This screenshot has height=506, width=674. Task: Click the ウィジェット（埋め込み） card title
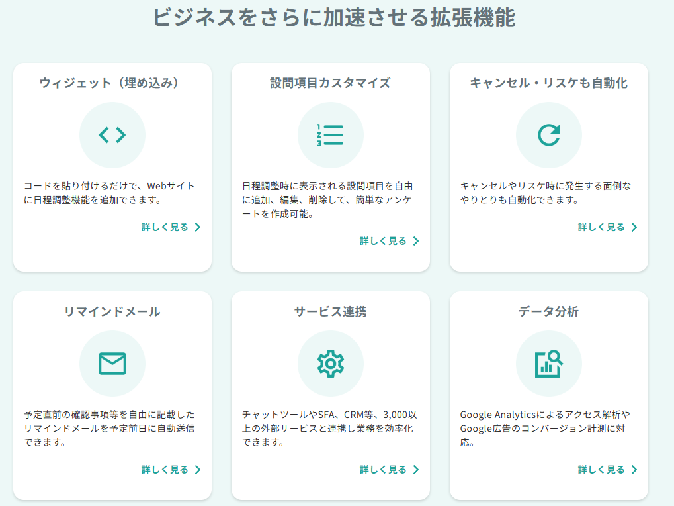[112, 83]
